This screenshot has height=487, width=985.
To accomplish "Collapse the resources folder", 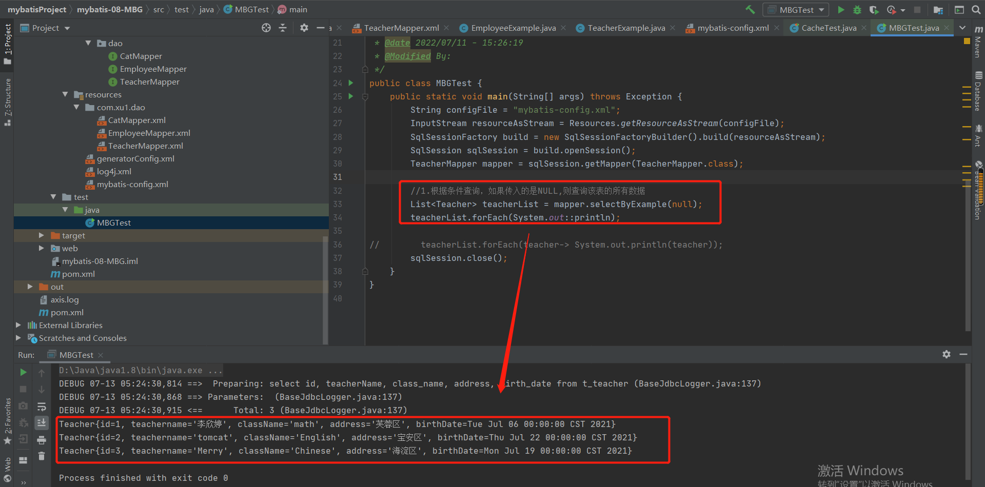I will click(x=65, y=94).
